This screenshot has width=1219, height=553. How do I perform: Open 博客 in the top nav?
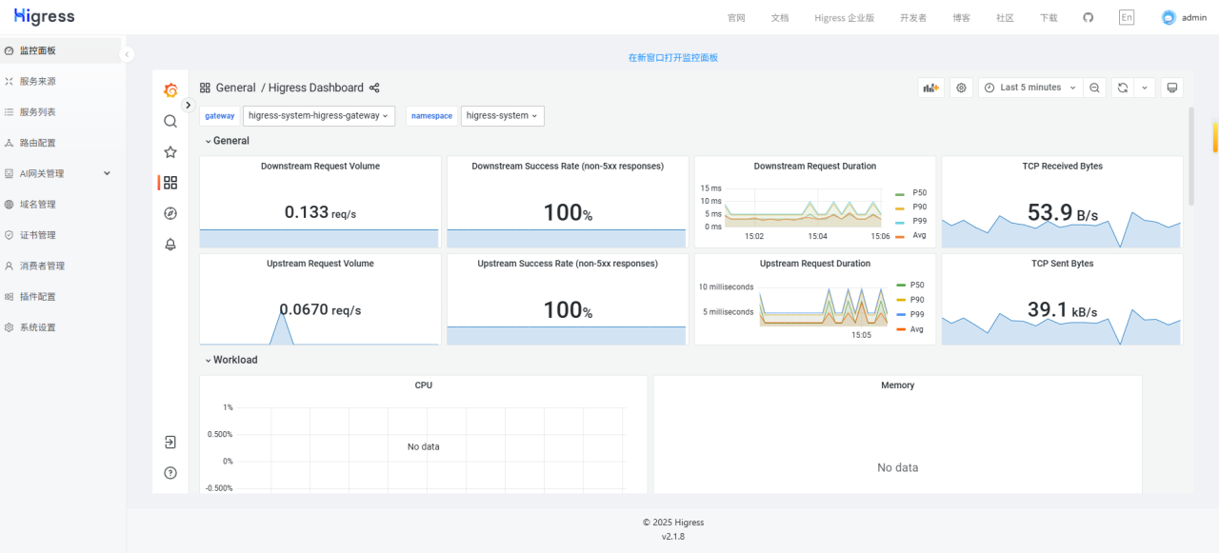(x=962, y=17)
